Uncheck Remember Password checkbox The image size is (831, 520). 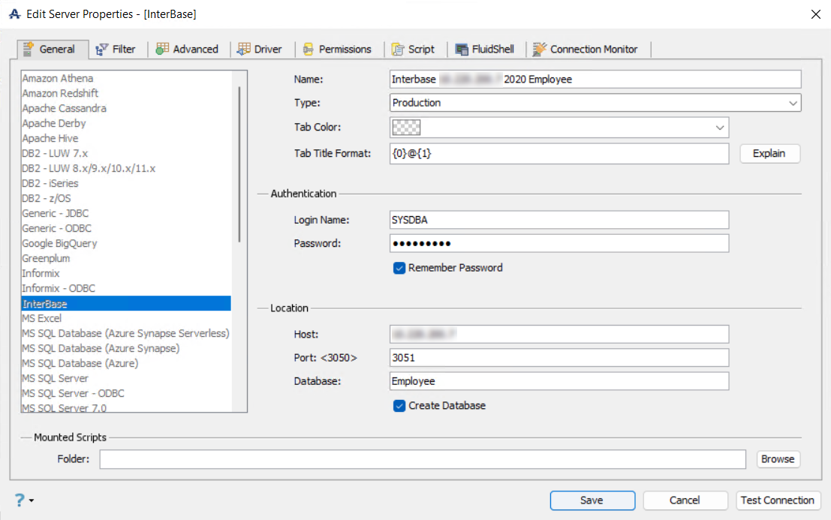pos(399,268)
